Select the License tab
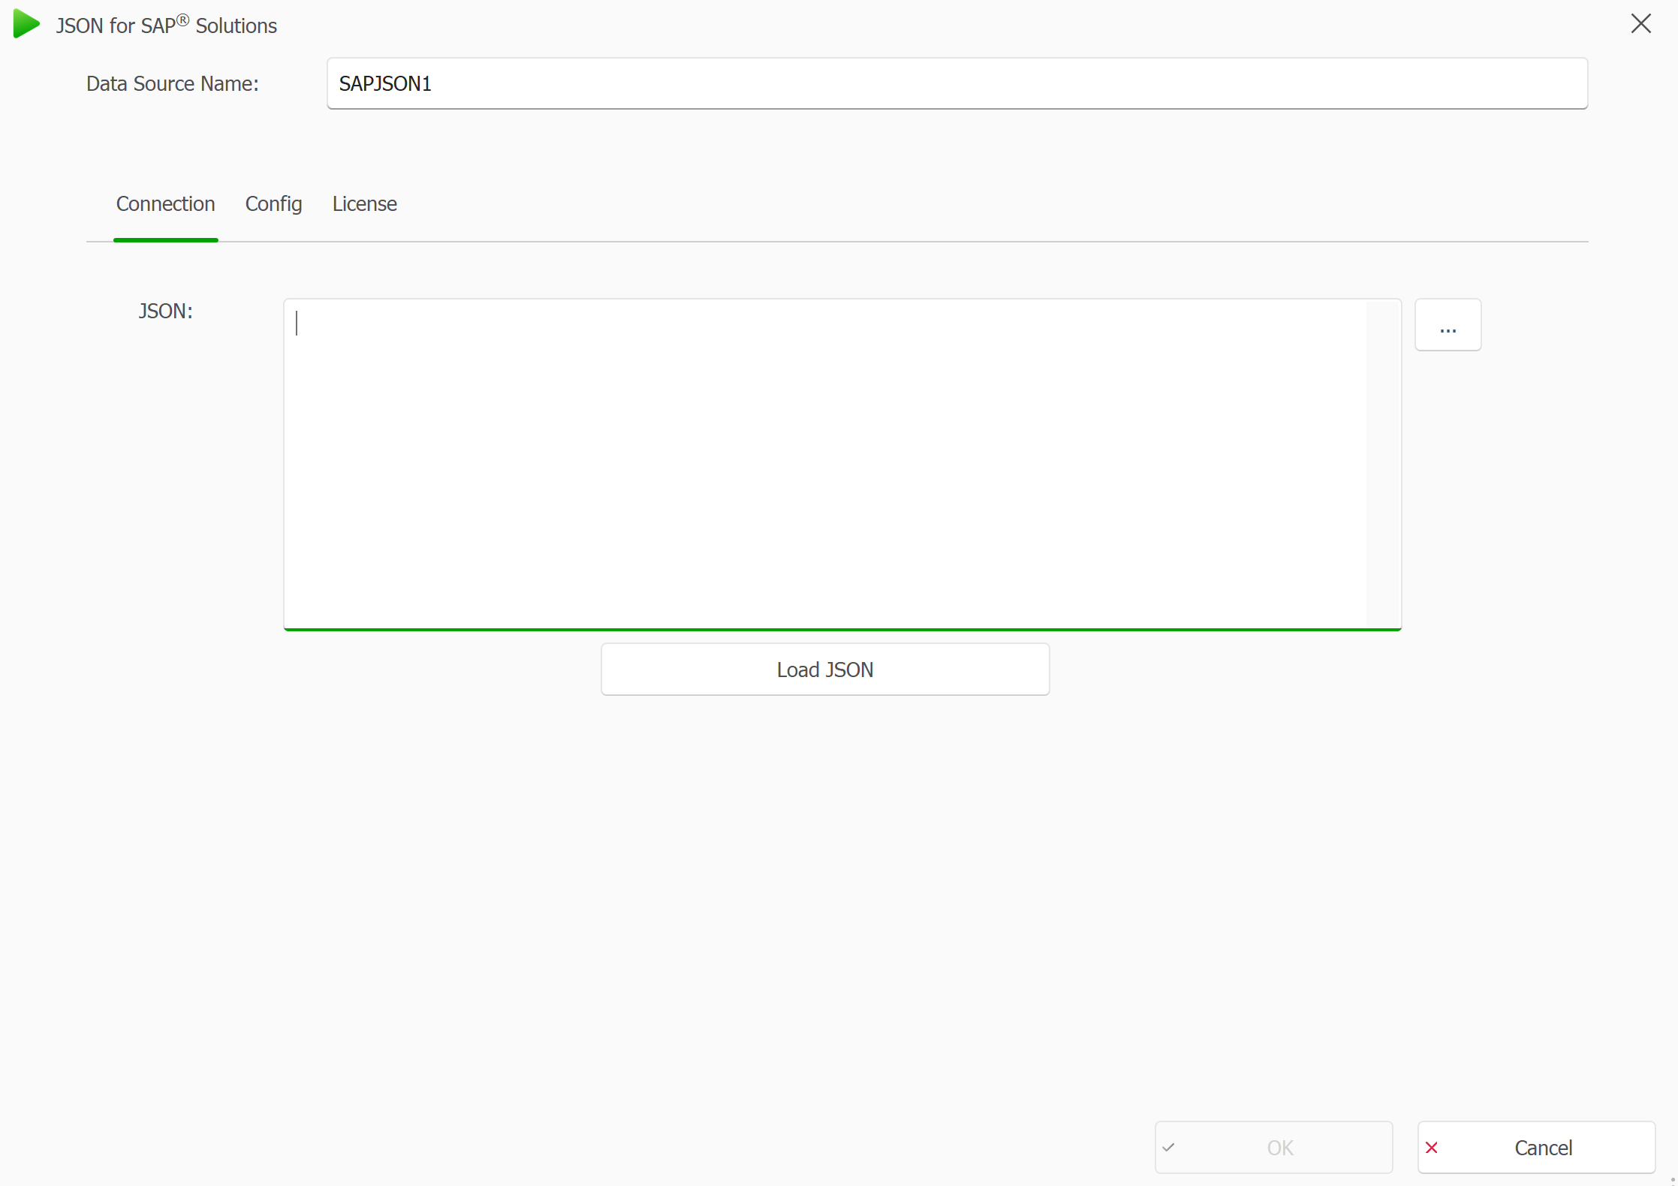 tap(364, 204)
